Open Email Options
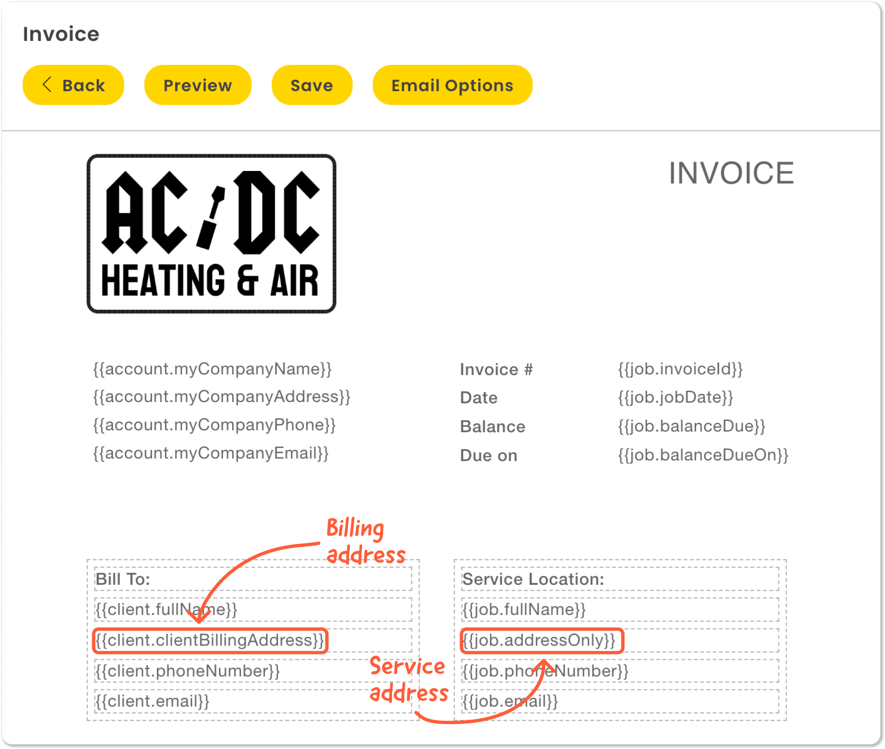The width and height of the screenshot is (885, 749). click(x=452, y=85)
